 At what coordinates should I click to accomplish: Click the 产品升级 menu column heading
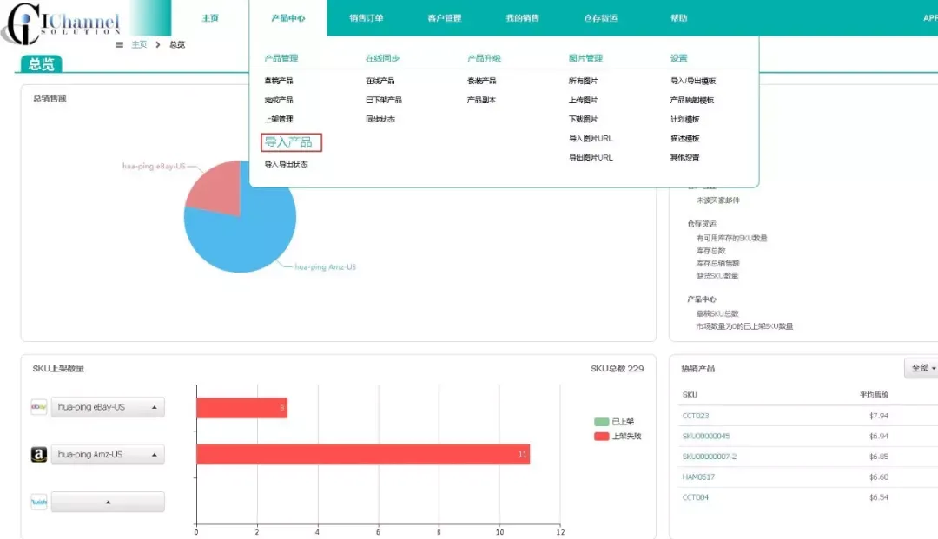(x=484, y=58)
